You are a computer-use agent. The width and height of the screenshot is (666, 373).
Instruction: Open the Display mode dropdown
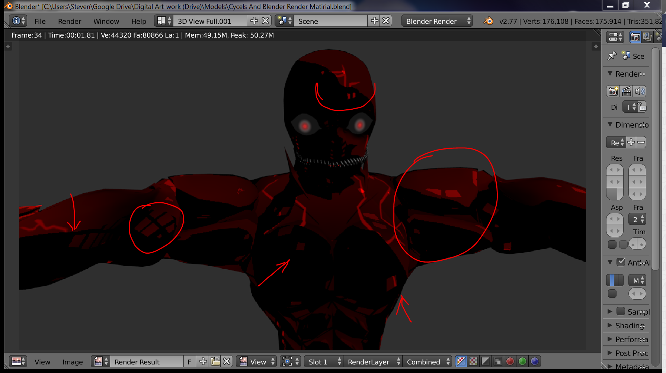click(x=630, y=107)
